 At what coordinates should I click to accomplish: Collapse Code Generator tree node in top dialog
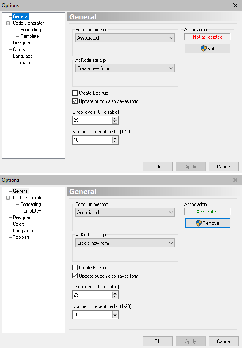tap(8, 23)
